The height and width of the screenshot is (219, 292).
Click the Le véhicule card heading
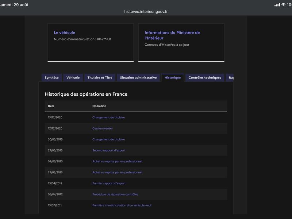(65, 32)
